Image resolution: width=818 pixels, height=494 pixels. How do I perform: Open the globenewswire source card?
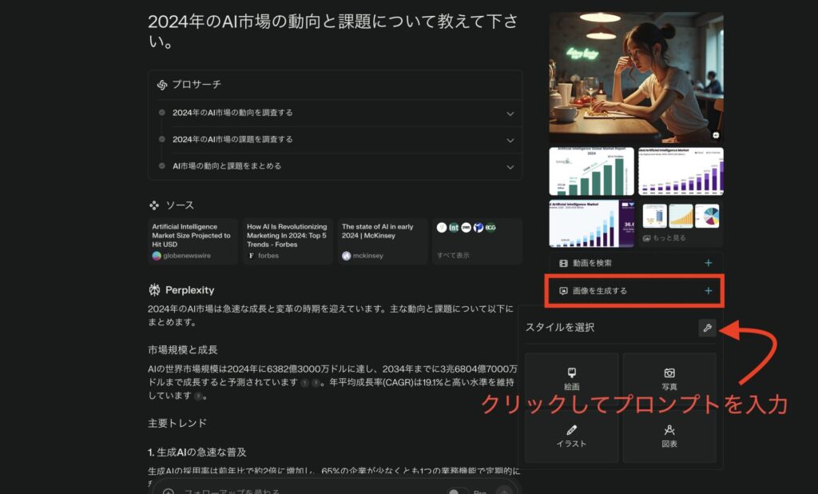193,241
